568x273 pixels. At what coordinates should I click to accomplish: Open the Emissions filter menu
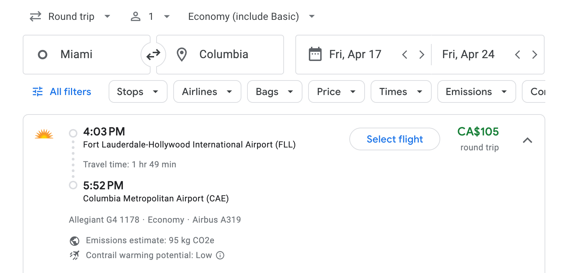476,91
